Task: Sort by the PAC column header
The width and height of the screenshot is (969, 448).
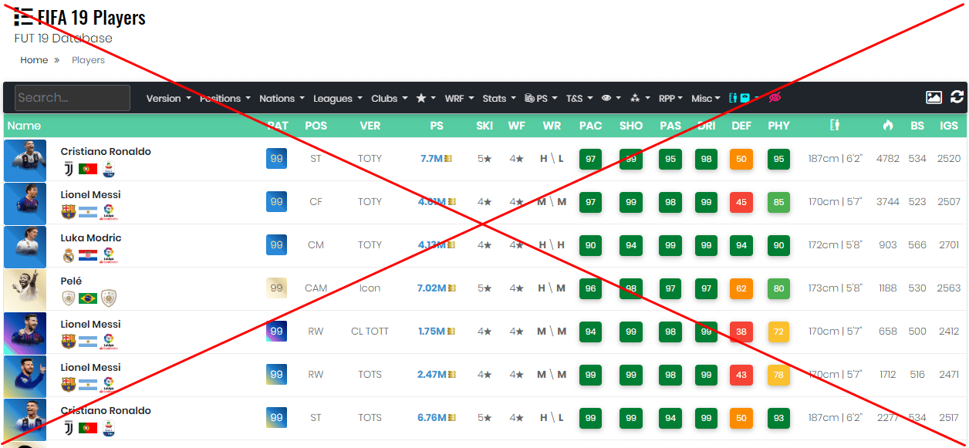Action: click(x=591, y=125)
